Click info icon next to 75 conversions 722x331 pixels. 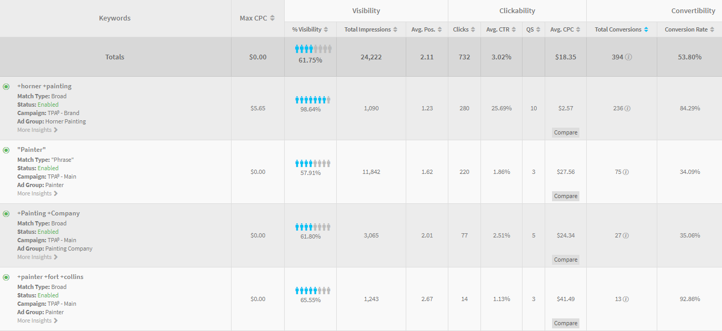point(626,172)
